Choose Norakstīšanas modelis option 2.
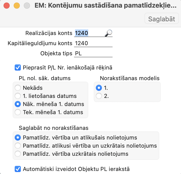Screen dimensions: 181x174 [99, 96]
